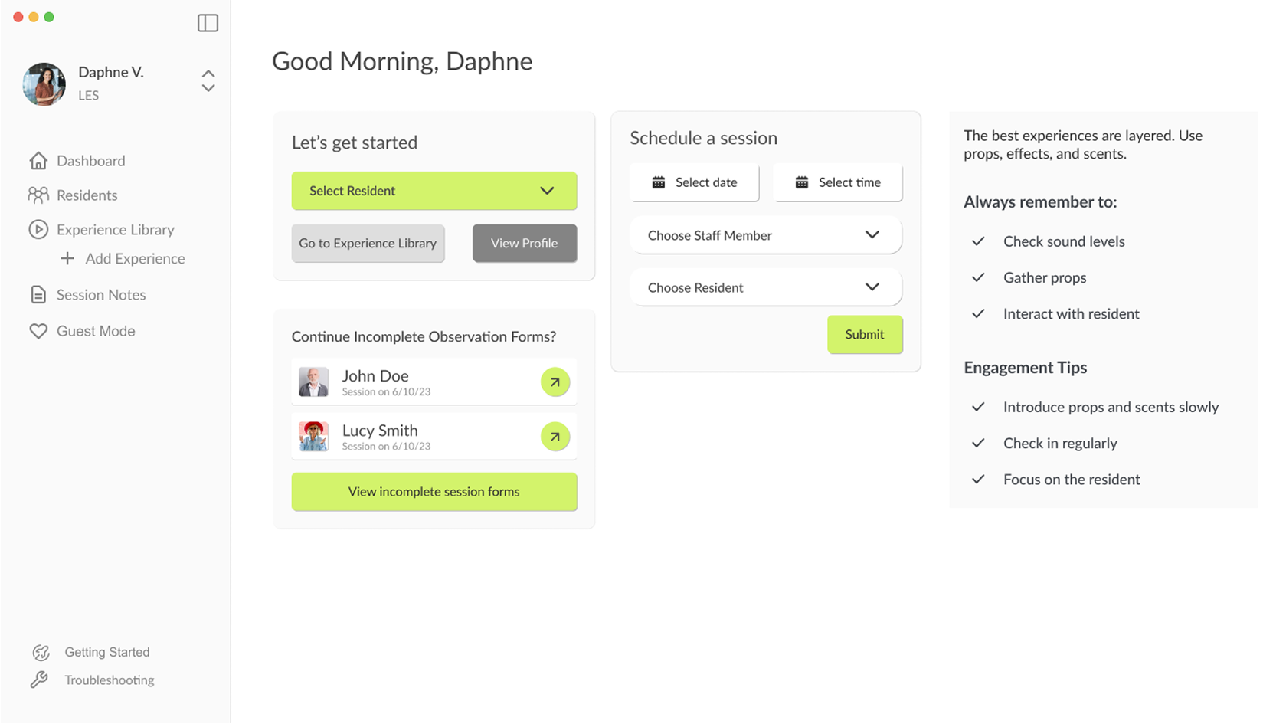Click the arrow icon on Lucy Smith's form
The width and height of the screenshot is (1286, 724).
(x=555, y=436)
